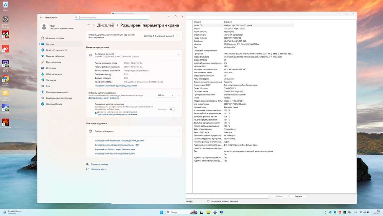Viewport: 383px width, 216px height.
Task: Select the 'Файл довантаження' row in System Information
Action: (243, 129)
